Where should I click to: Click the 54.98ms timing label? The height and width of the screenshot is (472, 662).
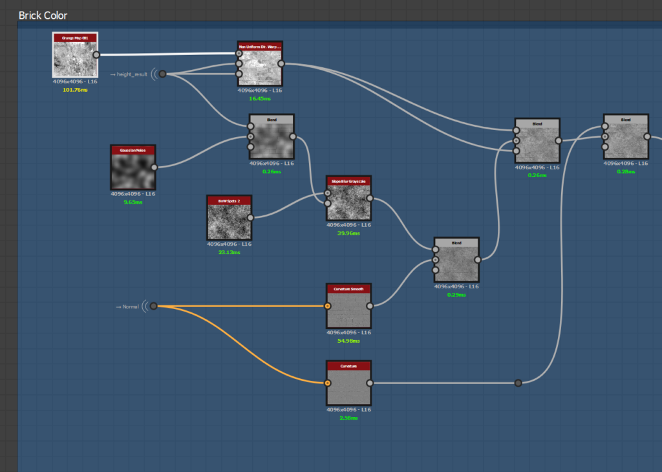(348, 341)
